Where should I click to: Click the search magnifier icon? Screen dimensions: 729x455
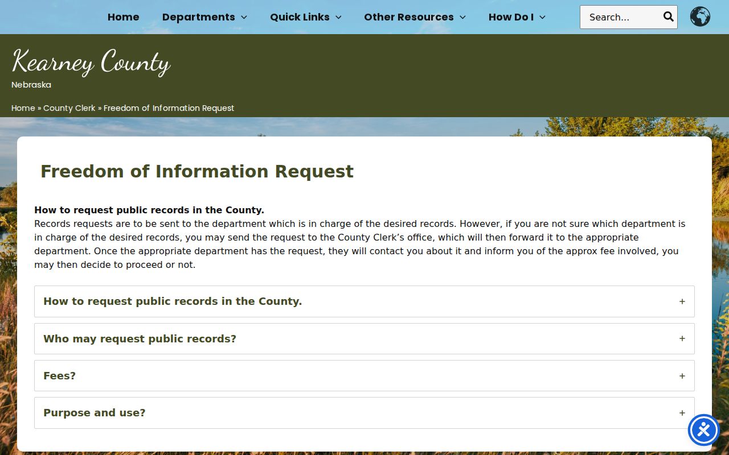point(668,16)
